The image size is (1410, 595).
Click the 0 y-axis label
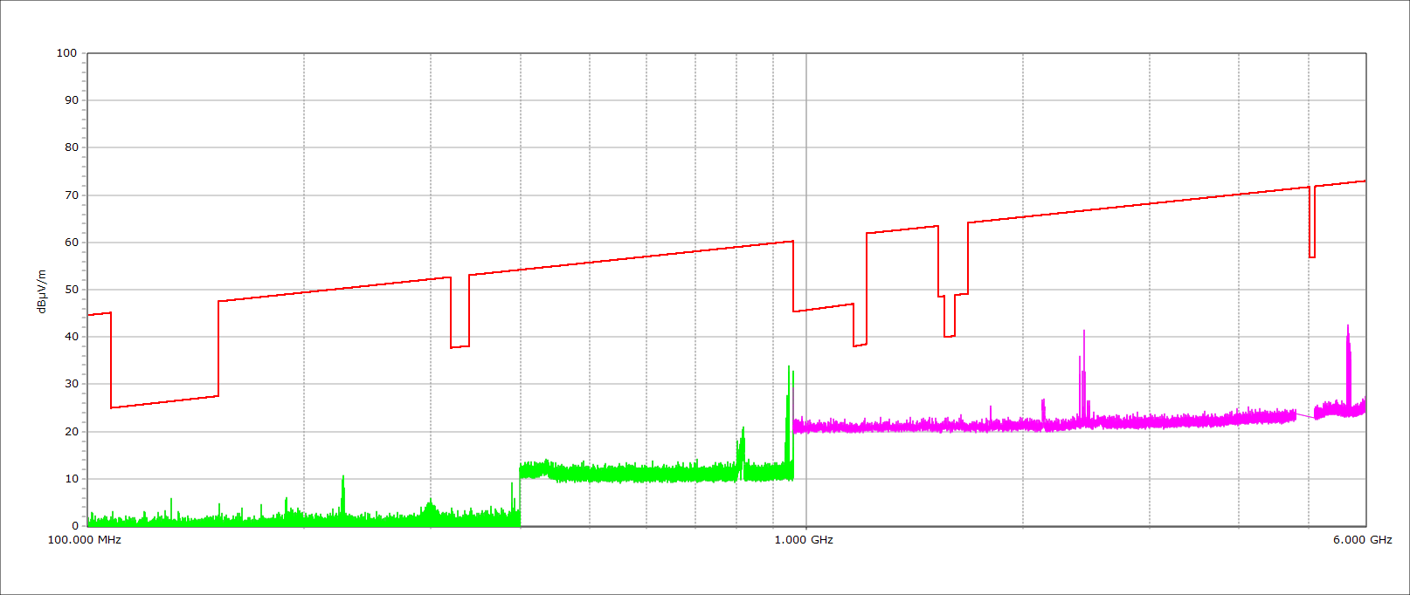pos(74,526)
